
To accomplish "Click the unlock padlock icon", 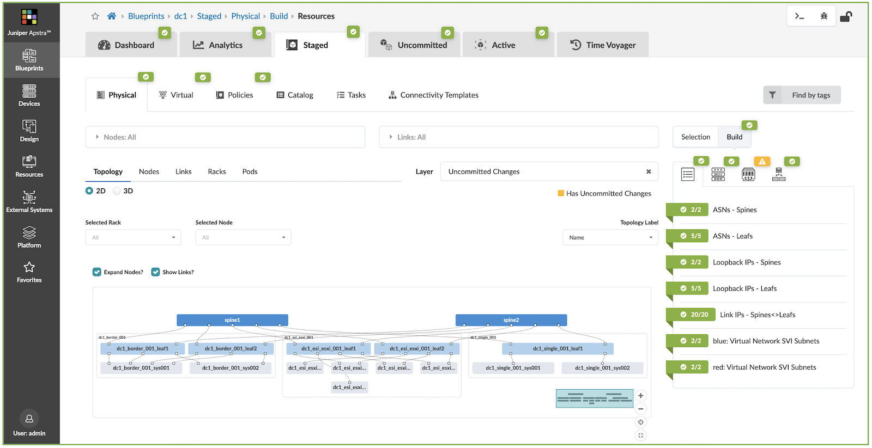I will point(846,16).
